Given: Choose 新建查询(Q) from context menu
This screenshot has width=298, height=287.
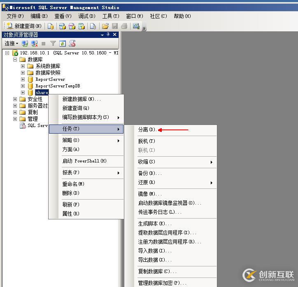Looking at the screenshot, I should tap(86, 108).
